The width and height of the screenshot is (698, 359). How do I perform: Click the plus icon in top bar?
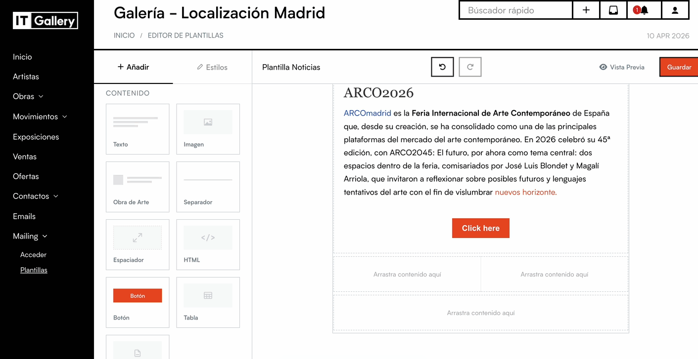coord(586,10)
